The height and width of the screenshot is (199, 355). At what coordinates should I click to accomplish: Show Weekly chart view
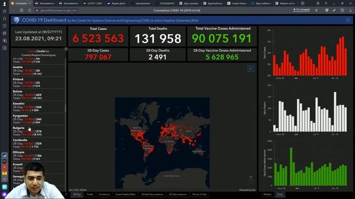click(x=267, y=194)
